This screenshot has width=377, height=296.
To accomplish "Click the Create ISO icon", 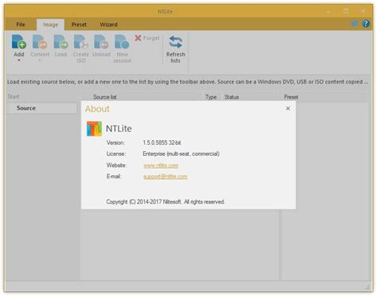I will coord(81,42).
